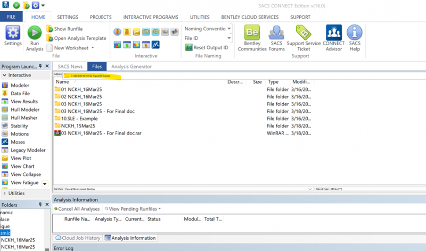Create a New Worksheet

[68, 48]
